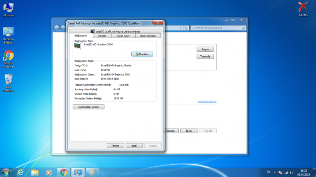The height and width of the screenshot is (177, 316).
Task: Open the network signal tray icon
Action: [x=286, y=173]
